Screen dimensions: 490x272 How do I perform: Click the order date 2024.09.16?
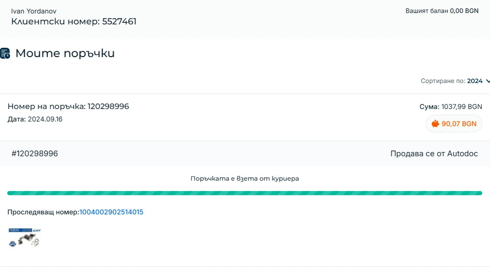click(x=45, y=119)
